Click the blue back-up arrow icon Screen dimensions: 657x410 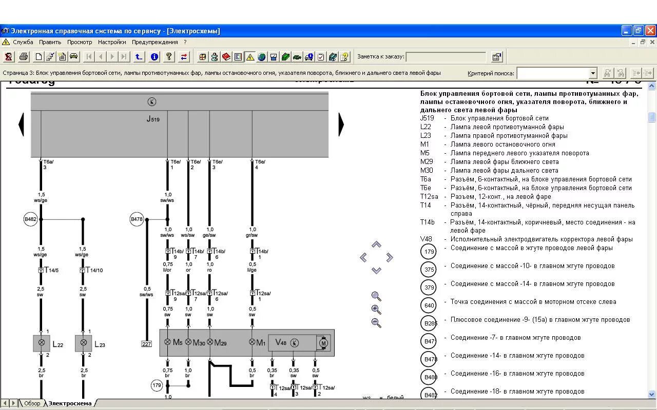click(139, 57)
